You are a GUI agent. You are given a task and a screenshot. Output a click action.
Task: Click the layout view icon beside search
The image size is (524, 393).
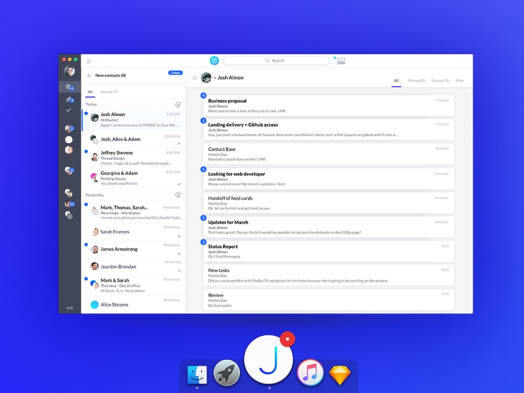pos(341,61)
